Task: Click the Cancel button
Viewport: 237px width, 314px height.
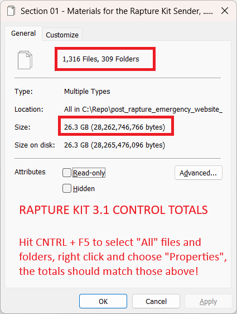Action: pyautogui.click(x=156, y=301)
